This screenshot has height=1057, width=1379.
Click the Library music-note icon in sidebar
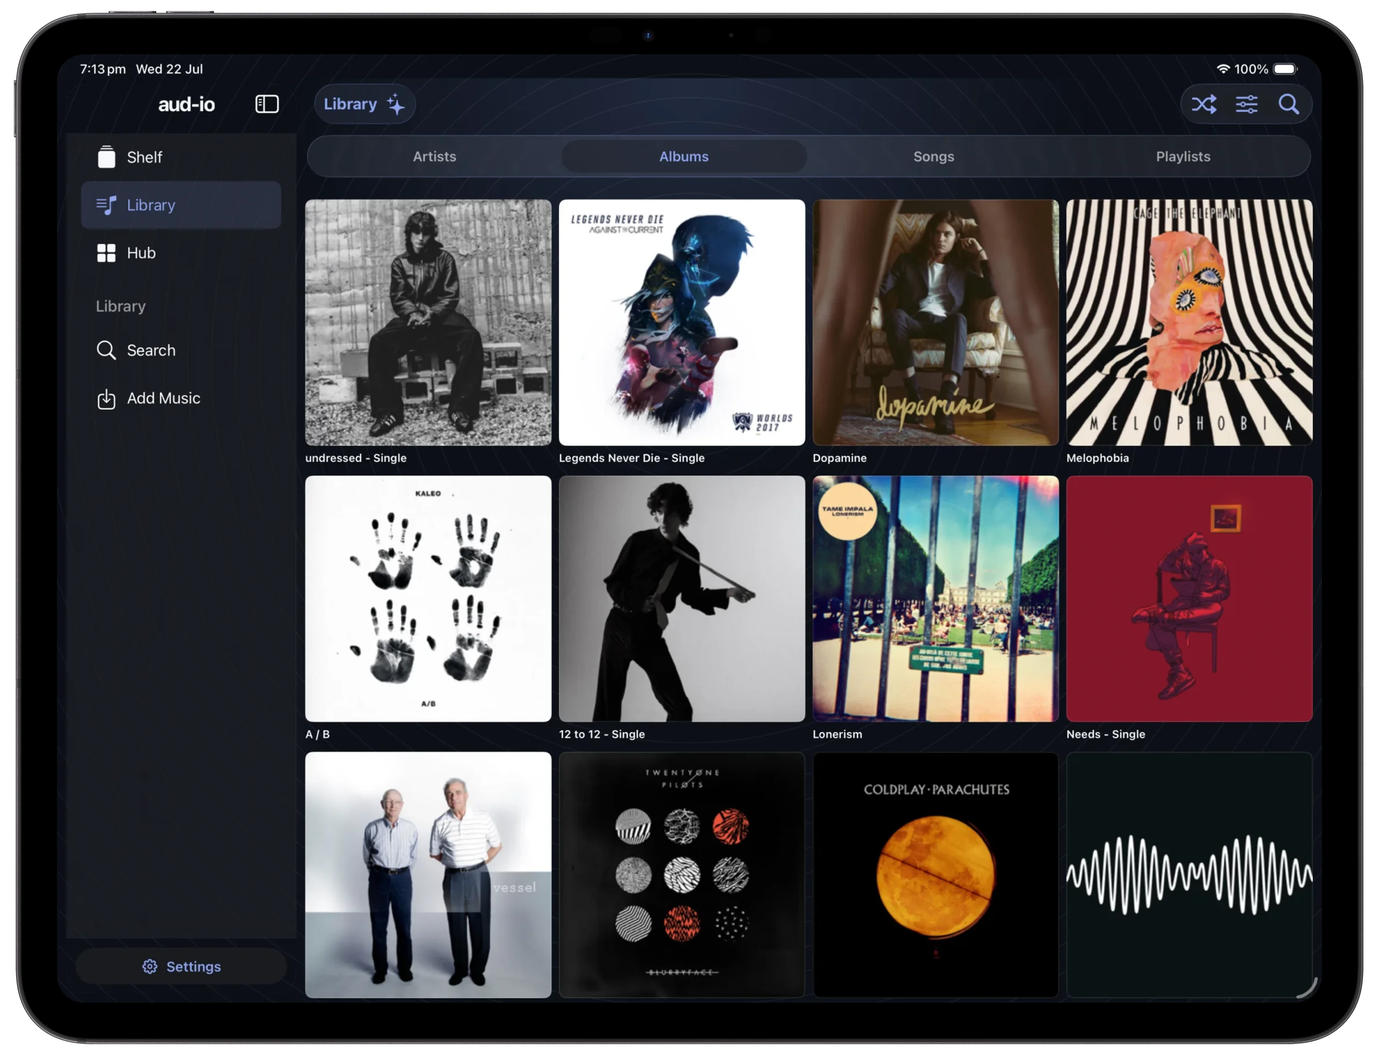(x=106, y=205)
